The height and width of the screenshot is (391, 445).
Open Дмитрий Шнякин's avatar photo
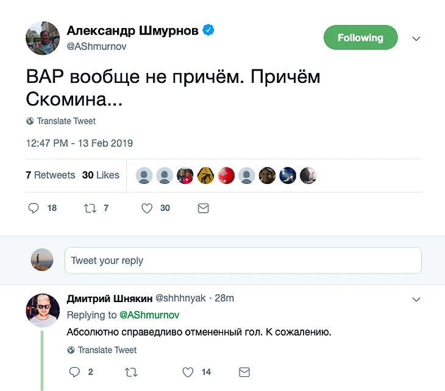[42, 310]
